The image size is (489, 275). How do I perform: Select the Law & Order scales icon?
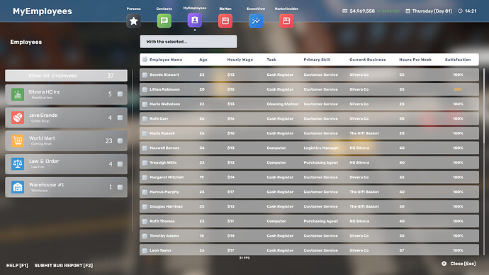click(18, 164)
